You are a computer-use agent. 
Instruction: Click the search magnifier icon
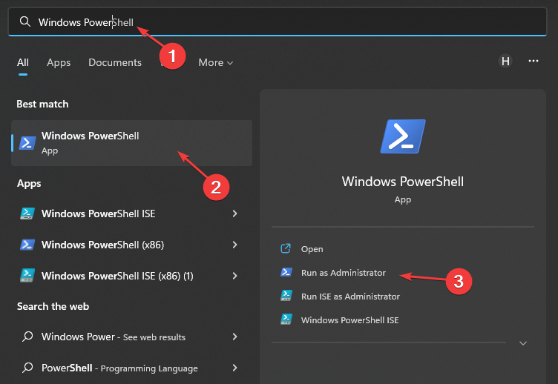[25, 21]
